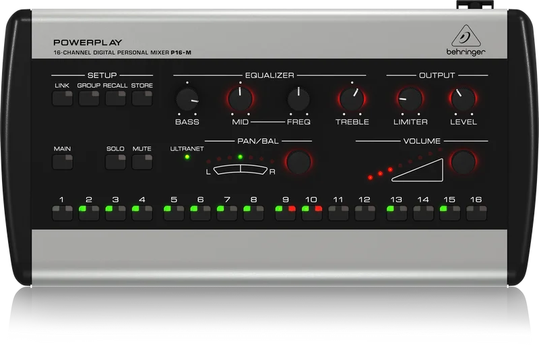Viewport: 539px width, 346px height.
Task: Select channel 15 button
Action: click(x=449, y=212)
